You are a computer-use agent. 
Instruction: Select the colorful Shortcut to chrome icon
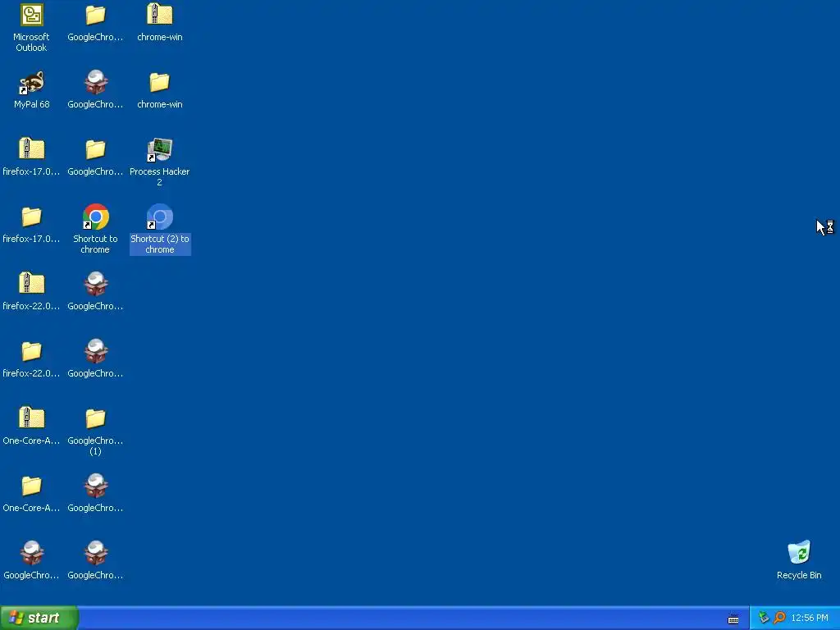click(95, 217)
